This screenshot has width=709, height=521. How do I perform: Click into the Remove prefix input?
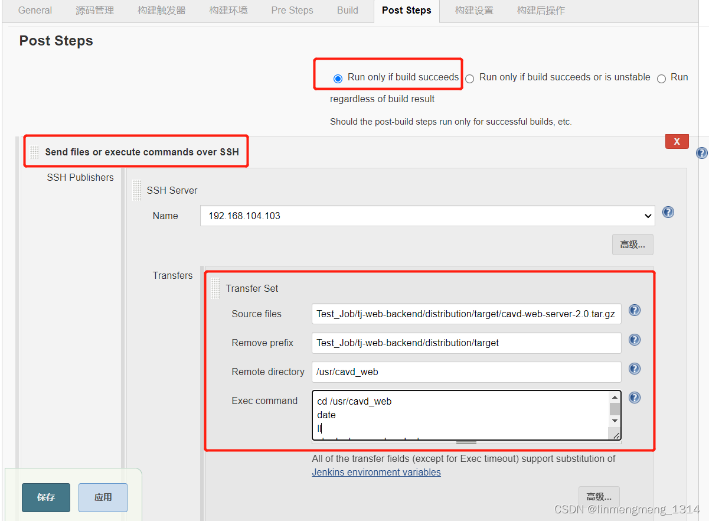466,343
